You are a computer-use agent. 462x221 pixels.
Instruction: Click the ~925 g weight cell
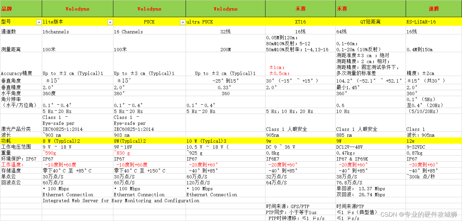225,153
